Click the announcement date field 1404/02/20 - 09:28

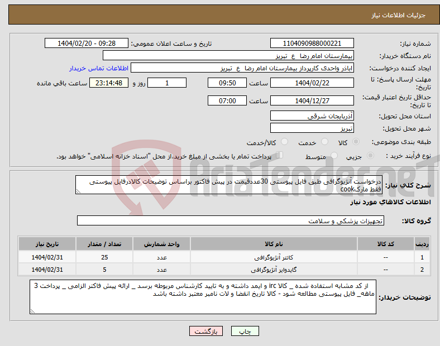pos(87,43)
